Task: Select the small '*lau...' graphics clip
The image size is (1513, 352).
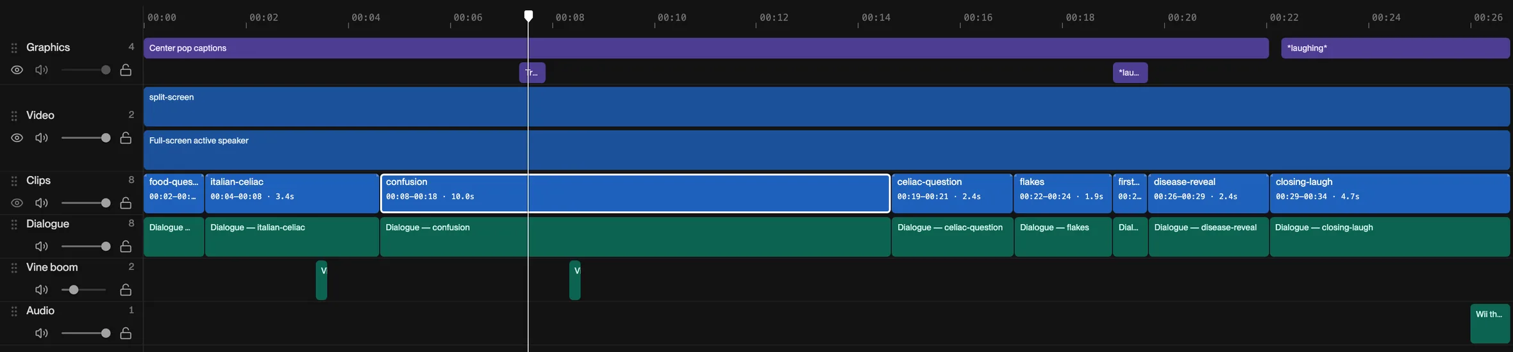Action: (1130, 72)
